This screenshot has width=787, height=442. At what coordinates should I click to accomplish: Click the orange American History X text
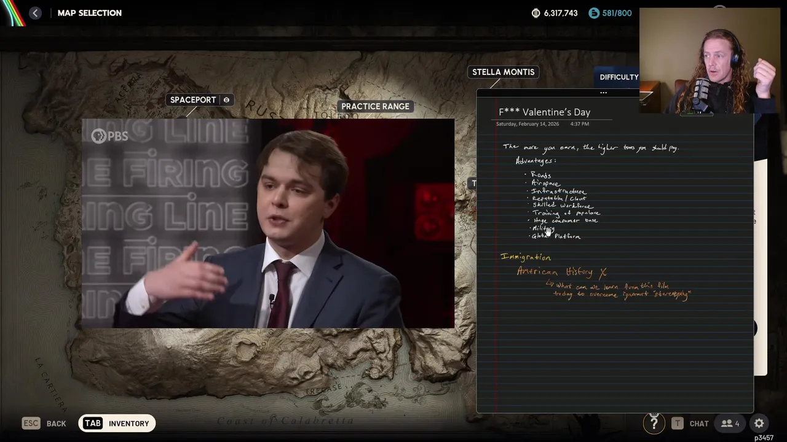[x=562, y=272]
